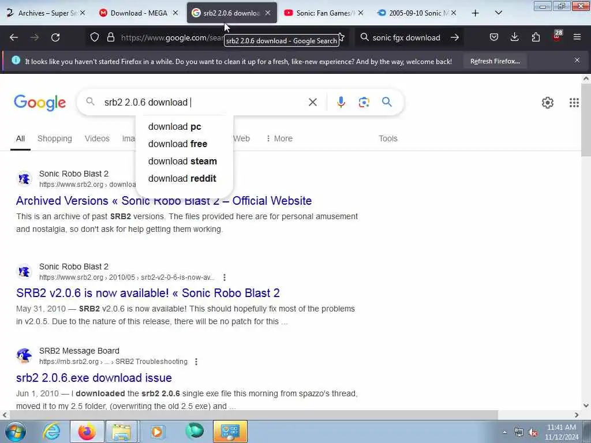The width and height of the screenshot is (591, 443).
Task: Open the Google apps grid
Action: (574, 103)
